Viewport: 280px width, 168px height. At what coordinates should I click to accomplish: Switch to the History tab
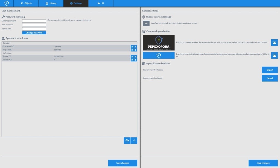[51, 3]
